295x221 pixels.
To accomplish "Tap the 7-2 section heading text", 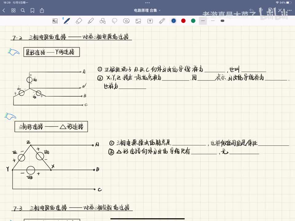I will click(x=71, y=37).
